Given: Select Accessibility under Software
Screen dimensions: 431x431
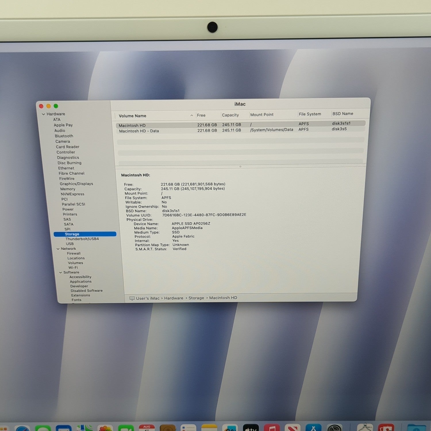Looking at the screenshot, I should pos(80,277).
